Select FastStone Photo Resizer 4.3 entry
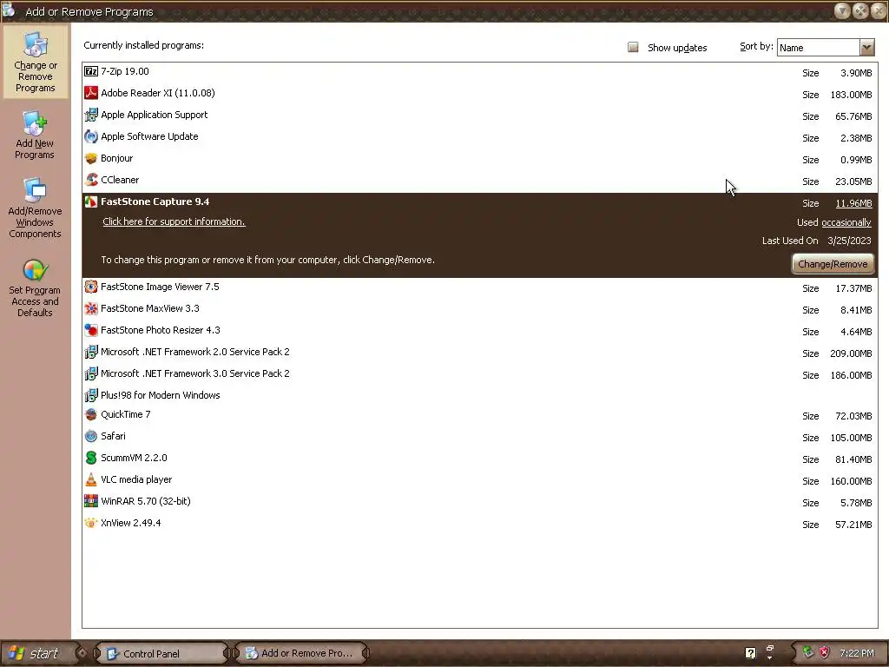Viewport: 889px width, 667px height. (479, 331)
